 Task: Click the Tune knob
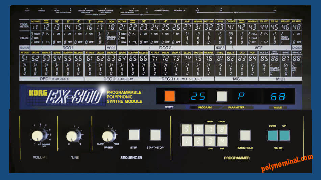pos(72,136)
